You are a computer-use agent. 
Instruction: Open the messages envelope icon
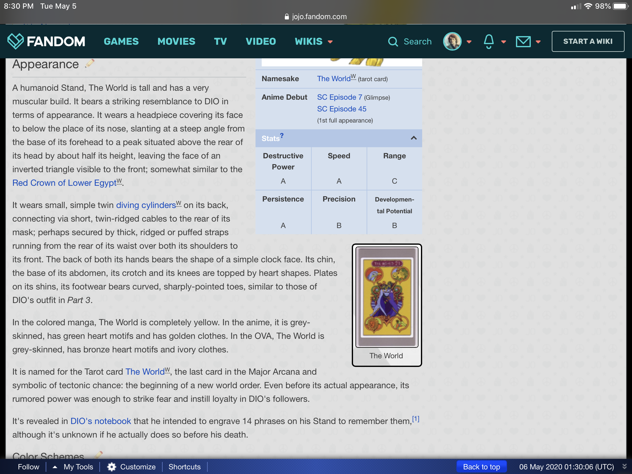click(x=523, y=41)
